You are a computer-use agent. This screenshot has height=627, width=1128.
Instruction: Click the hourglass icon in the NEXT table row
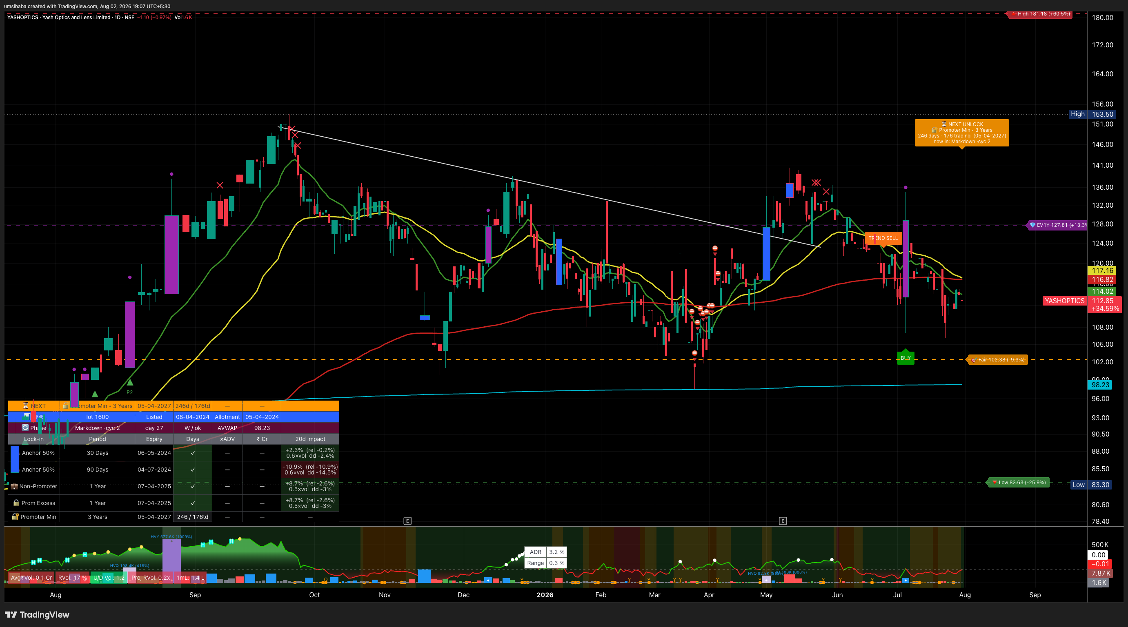(26, 405)
